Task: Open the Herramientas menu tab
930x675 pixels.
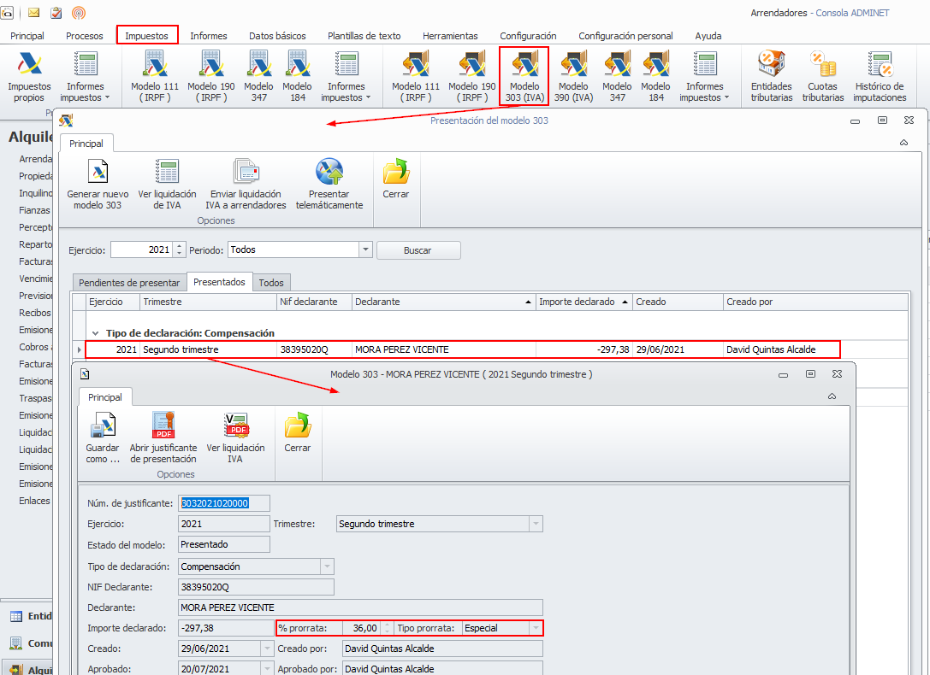Action: point(450,36)
